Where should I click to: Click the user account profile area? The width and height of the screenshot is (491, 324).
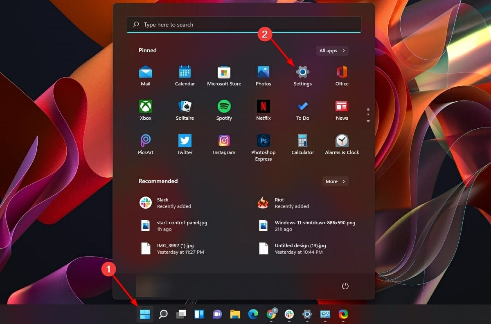(x=153, y=286)
